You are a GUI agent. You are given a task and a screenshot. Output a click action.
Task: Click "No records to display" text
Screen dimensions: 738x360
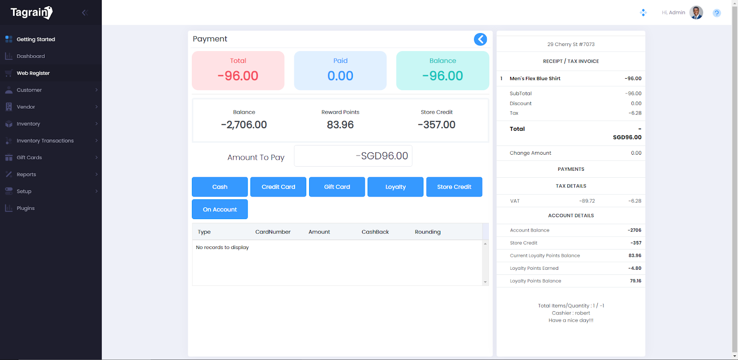click(222, 247)
